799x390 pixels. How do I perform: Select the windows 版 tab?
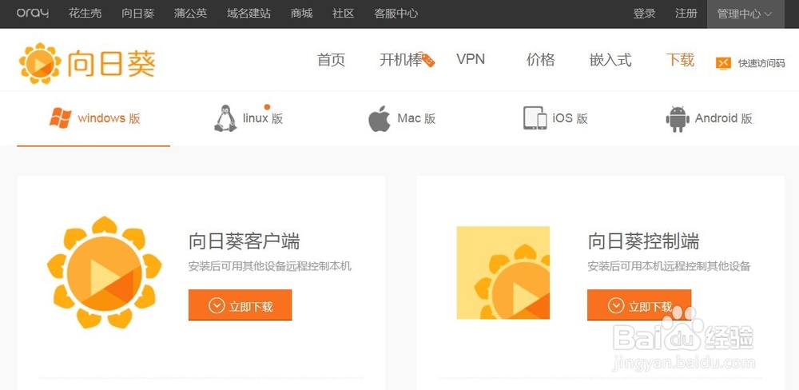93,118
